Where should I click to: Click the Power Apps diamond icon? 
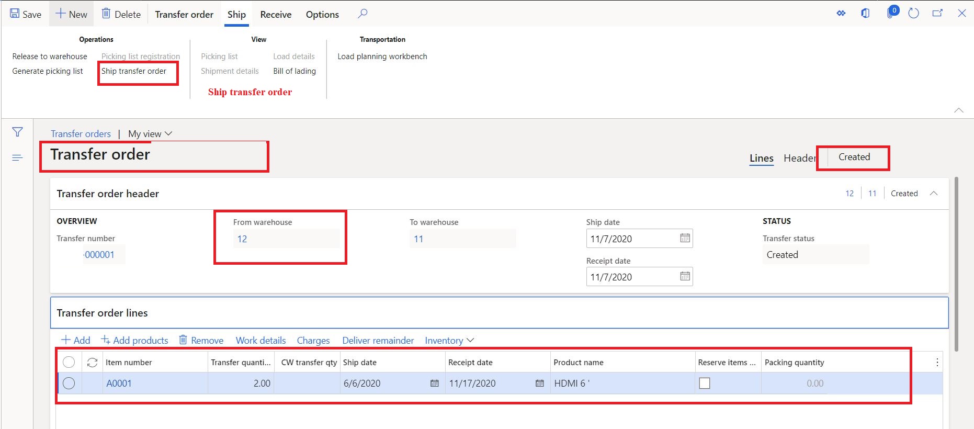point(841,13)
